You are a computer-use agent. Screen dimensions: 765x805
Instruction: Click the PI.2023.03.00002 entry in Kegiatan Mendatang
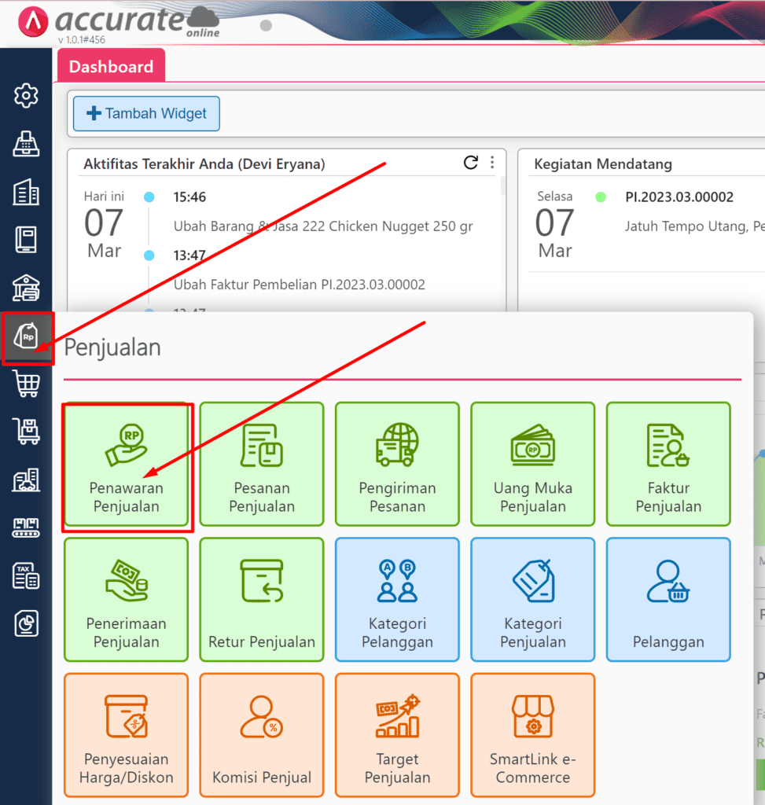pos(679,197)
